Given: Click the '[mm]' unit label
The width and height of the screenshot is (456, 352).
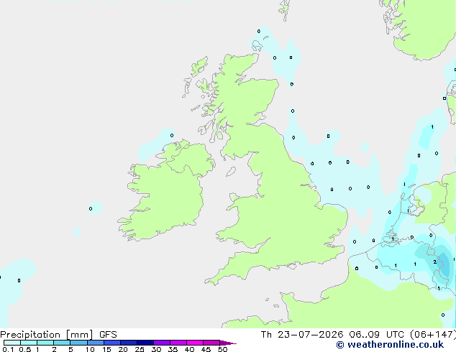Looking at the screenshot, I should coord(80,335).
